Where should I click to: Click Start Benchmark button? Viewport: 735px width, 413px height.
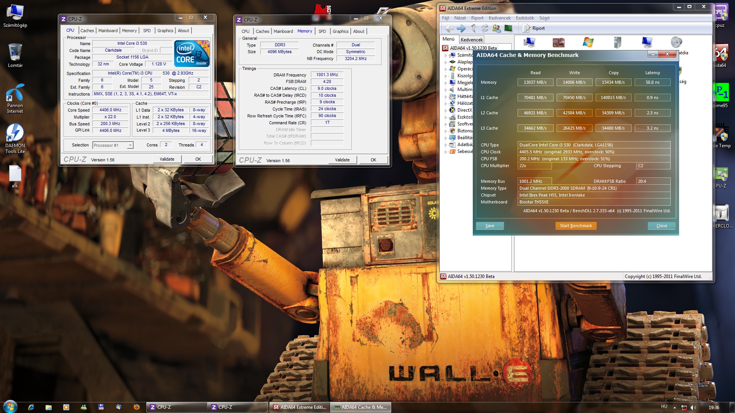click(576, 226)
